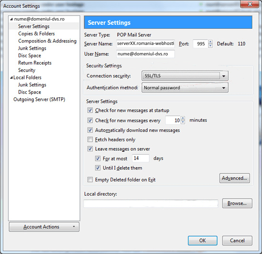
Task: Open the Advanced server settings button
Action: point(234,178)
